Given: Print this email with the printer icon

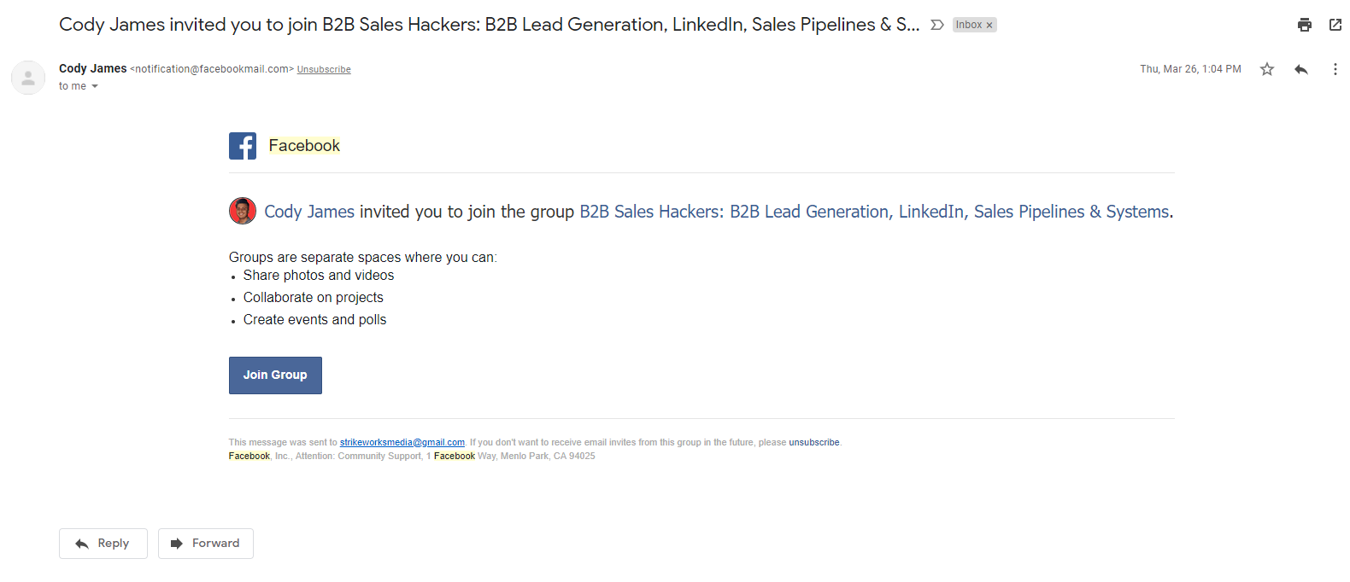Looking at the screenshot, I should (x=1304, y=25).
